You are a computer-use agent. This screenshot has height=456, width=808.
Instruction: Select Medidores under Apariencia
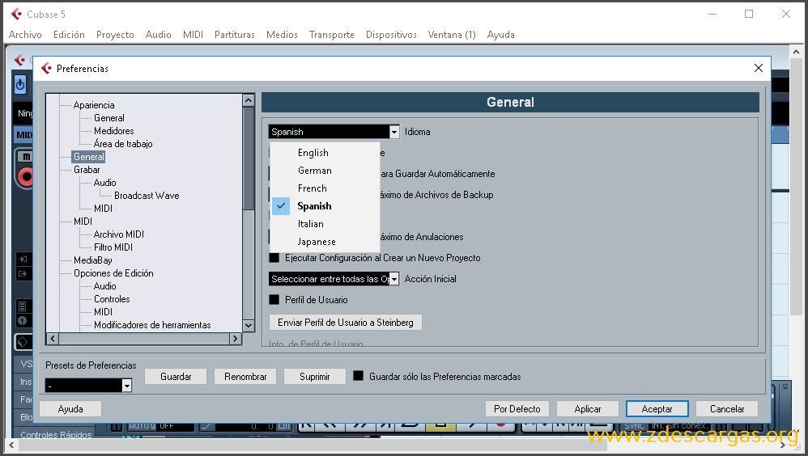(114, 131)
